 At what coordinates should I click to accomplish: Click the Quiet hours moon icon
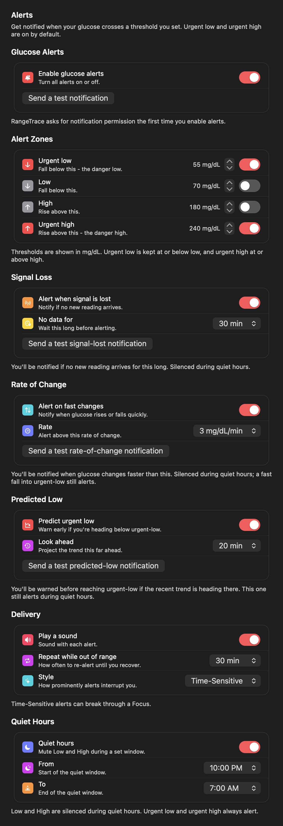pos(28,747)
